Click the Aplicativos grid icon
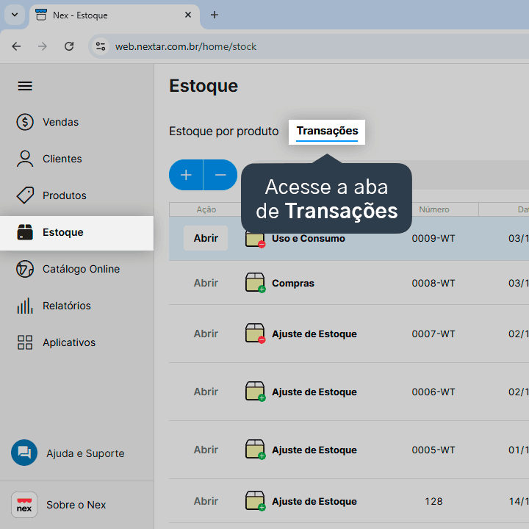Screen dimensions: 529x529 click(25, 342)
